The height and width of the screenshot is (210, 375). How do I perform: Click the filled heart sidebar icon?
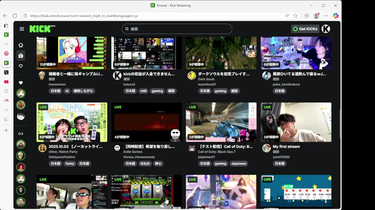[x=21, y=83]
